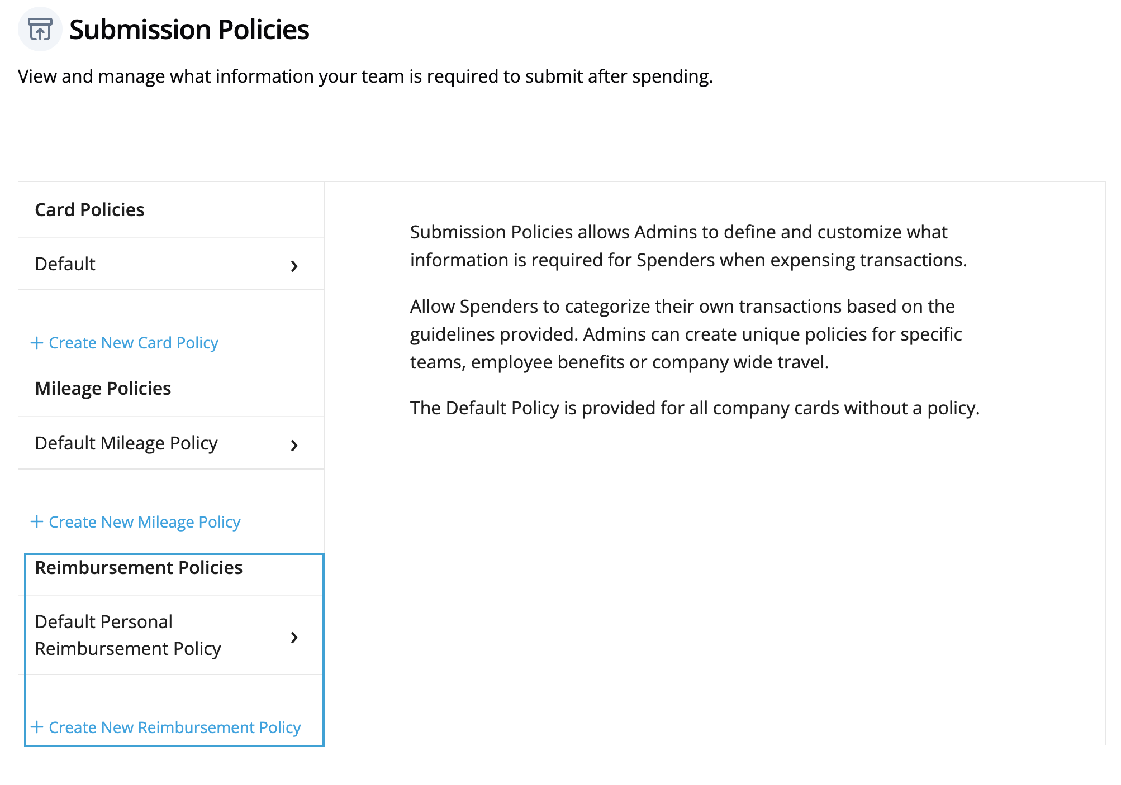Click the Submission Policies page title
Screen dimensions: 1121x785
pyautogui.click(x=189, y=30)
